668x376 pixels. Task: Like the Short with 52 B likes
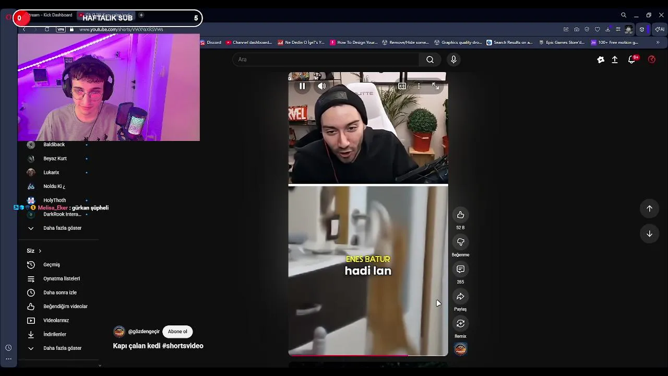point(460,215)
